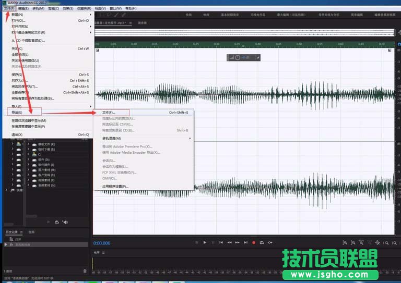
Task: Open the 视图(V) menu
Action: (x=100, y=8)
